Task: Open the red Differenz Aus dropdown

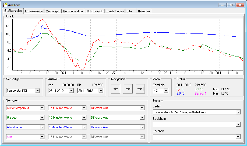Action: pos(142,108)
